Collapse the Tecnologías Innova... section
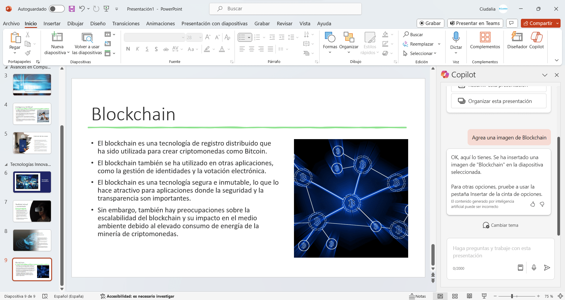The image size is (565, 300). [6, 164]
